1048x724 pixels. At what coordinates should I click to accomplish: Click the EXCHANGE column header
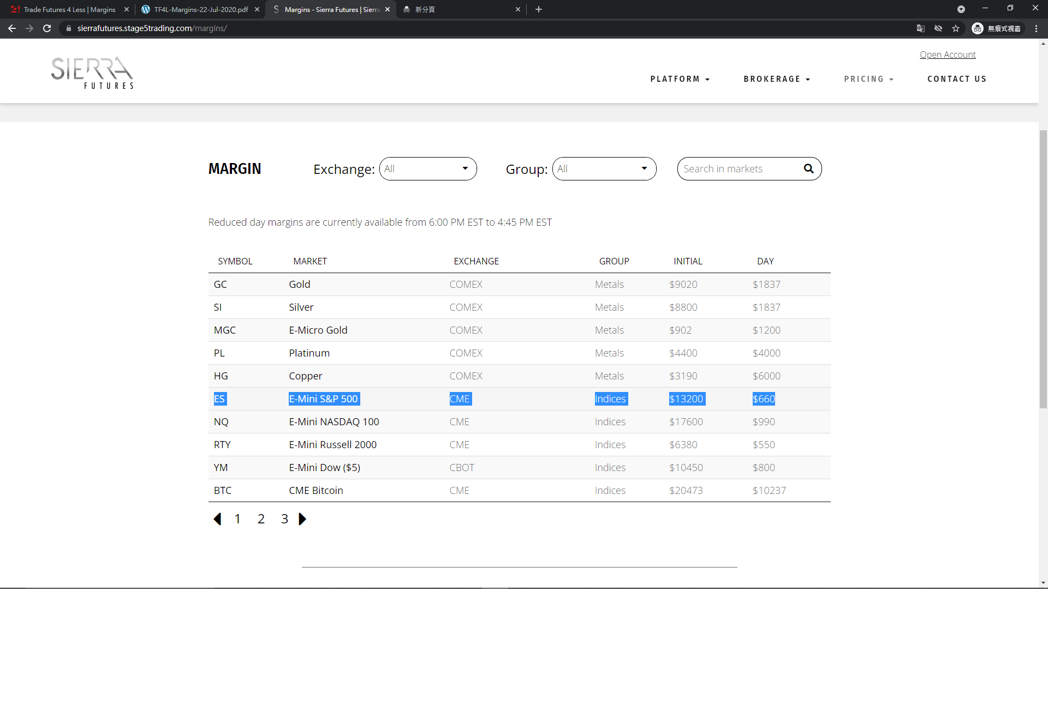pyautogui.click(x=477, y=261)
